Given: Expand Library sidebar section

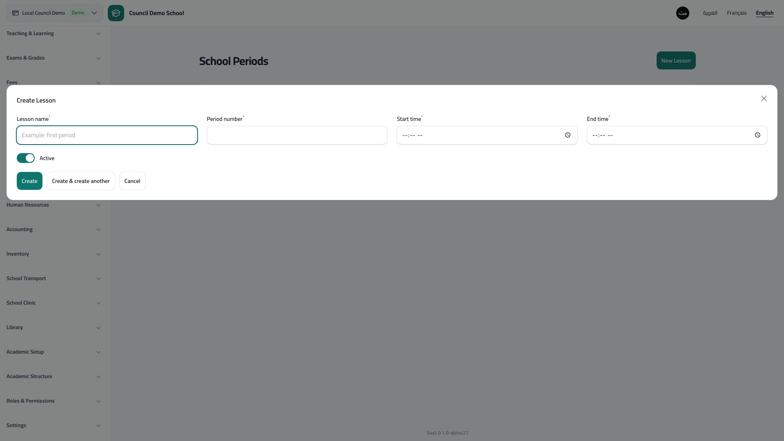Looking at the screenshot, I should click(53, 327).
